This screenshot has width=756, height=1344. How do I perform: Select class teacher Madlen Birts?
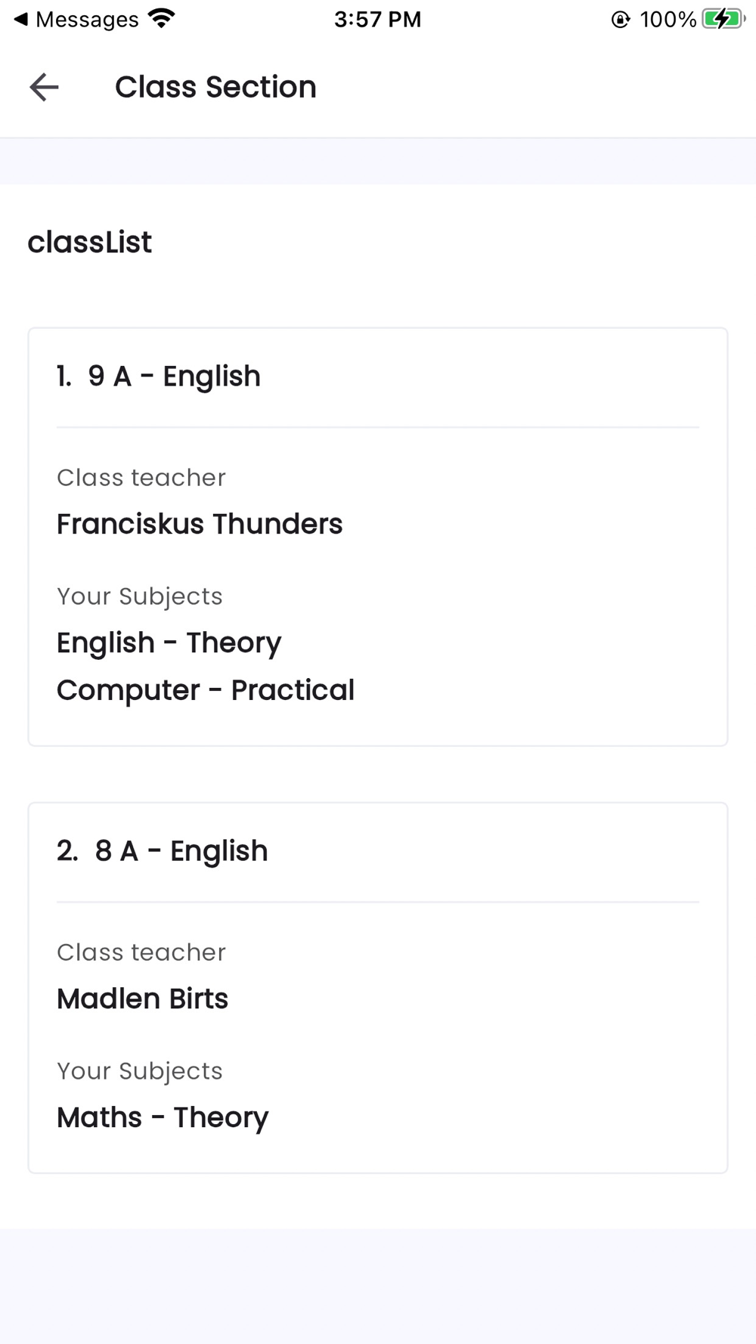142,999
